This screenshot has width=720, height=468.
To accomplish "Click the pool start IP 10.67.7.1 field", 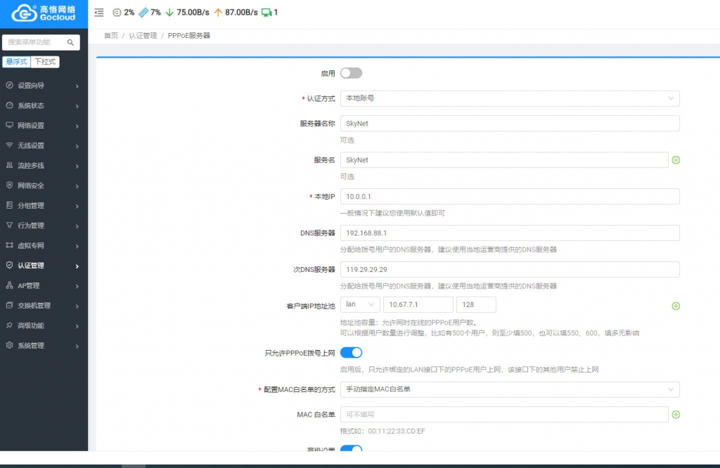I will [418, 304].
